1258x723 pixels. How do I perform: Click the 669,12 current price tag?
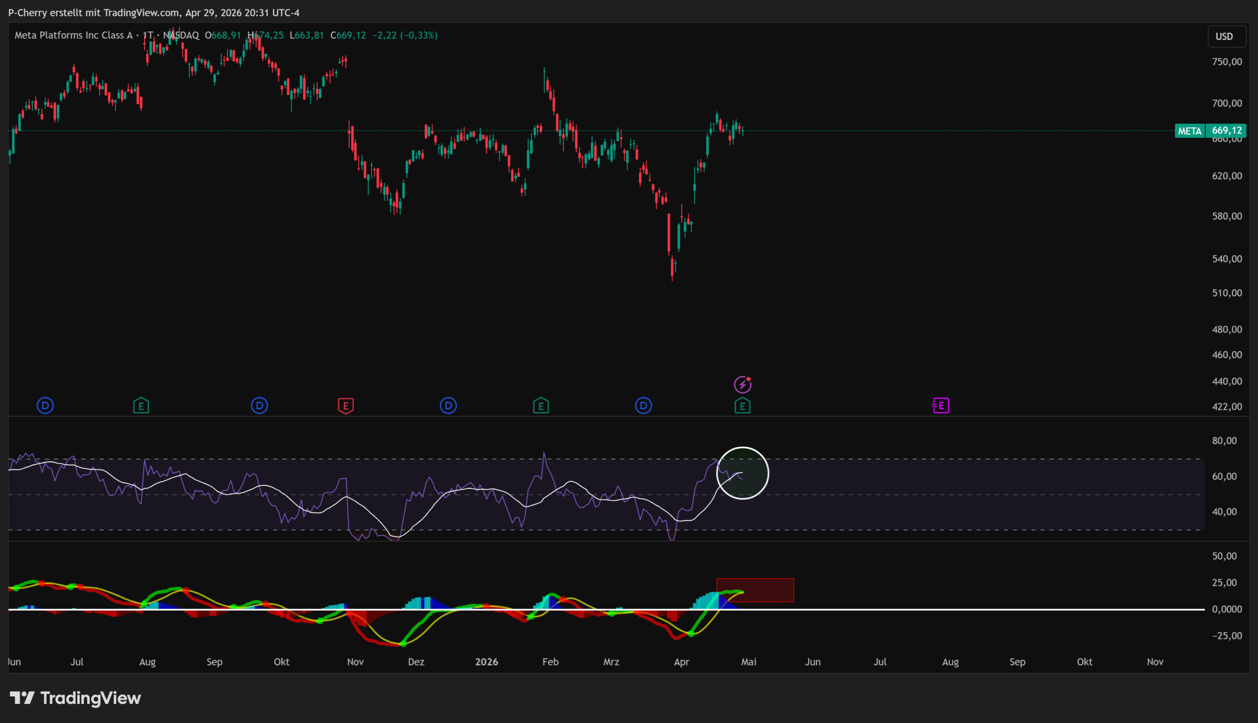(1226, 131)
